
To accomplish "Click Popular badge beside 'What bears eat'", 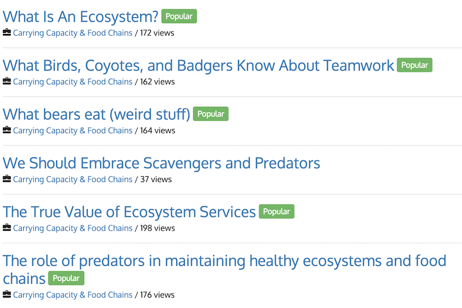I will point(211,114).
